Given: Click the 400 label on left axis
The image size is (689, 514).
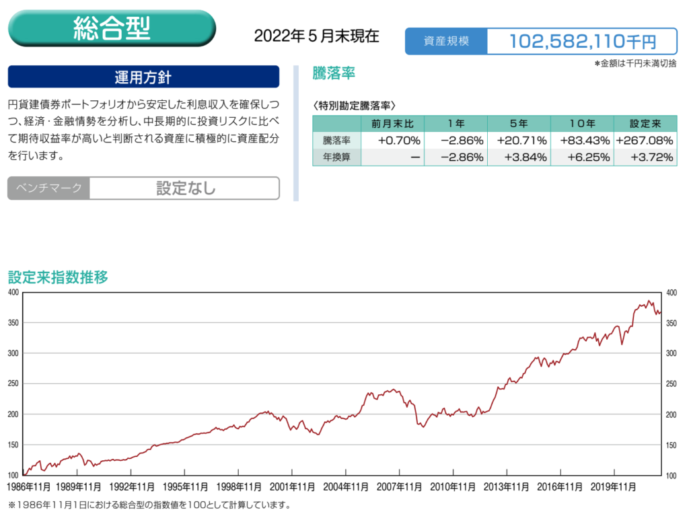Looking at the screenshot, I should coord(13,292).
